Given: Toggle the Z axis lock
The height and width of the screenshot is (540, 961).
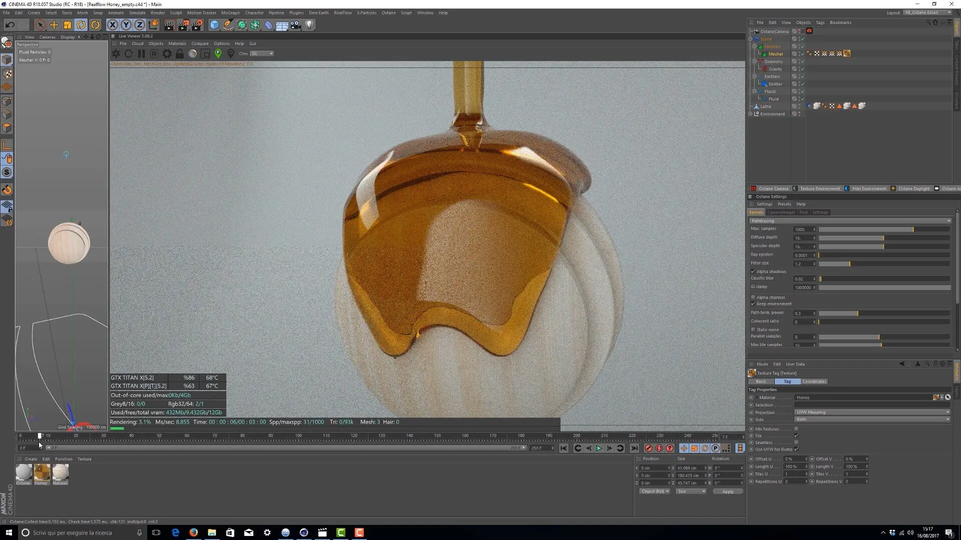Looking at the screenshot, I should coord(140,24).
